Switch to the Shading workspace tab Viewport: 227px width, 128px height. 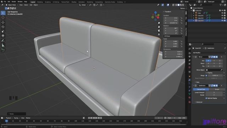coord(74,2)
